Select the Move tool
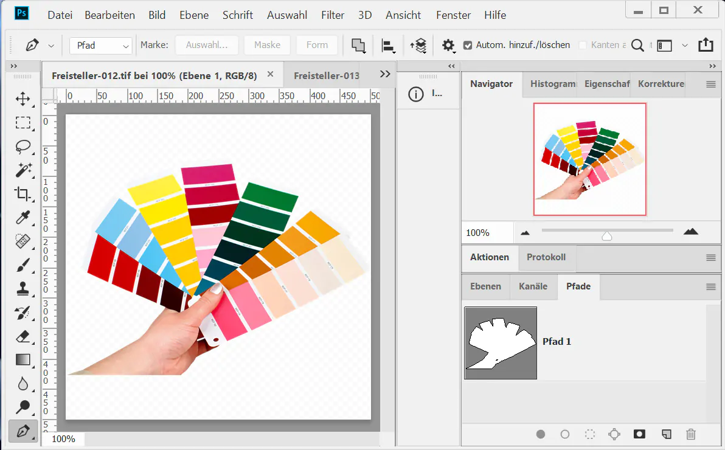 23,99
